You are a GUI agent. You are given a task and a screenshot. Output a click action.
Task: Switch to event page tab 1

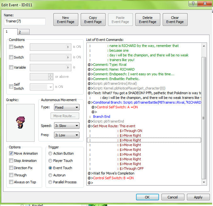(10, 31)
